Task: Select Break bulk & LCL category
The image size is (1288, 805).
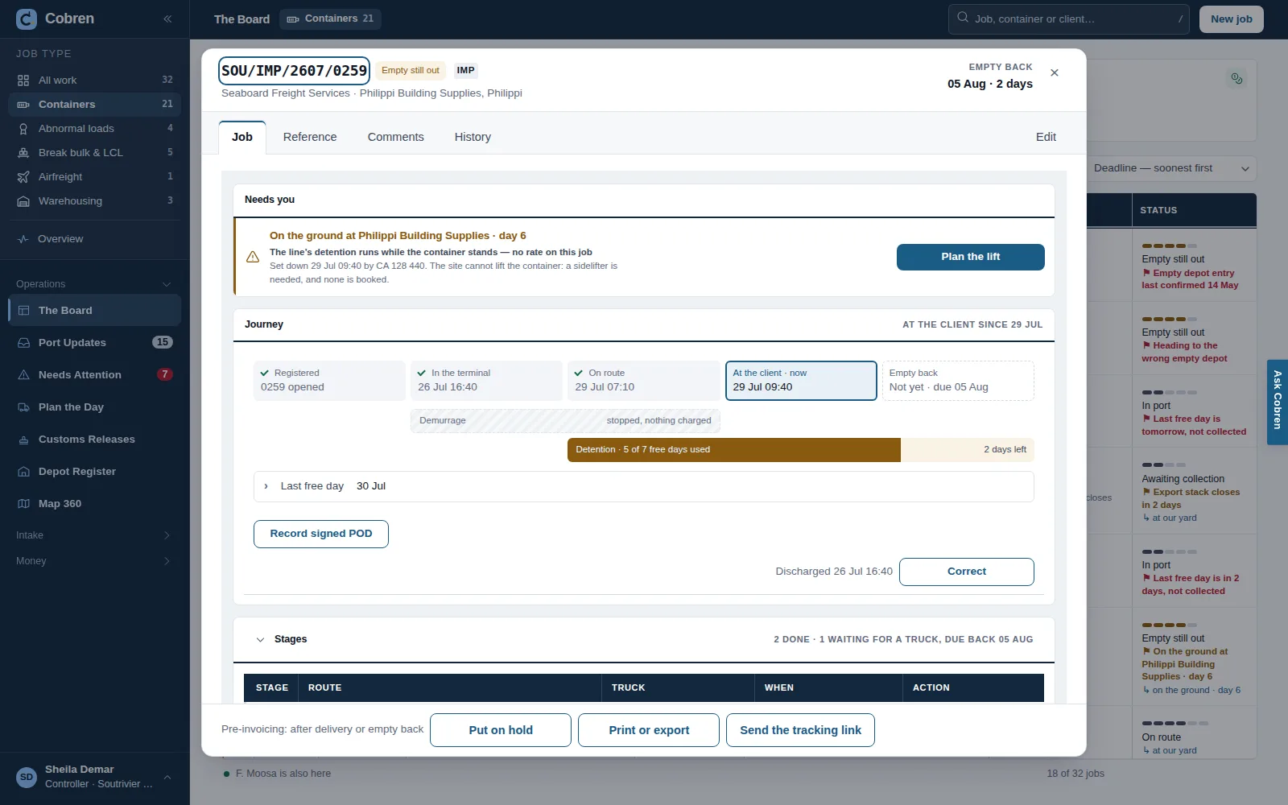Action: click(94, 152)
